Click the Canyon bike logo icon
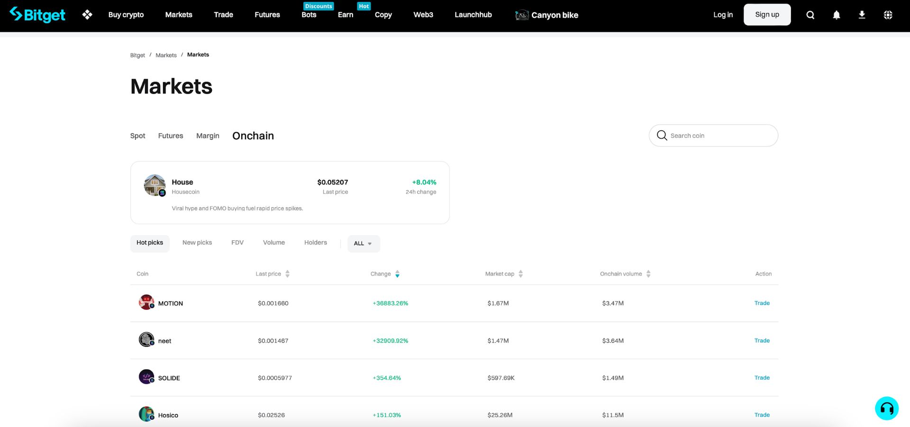The image size is (910, 427). (522, 15)
